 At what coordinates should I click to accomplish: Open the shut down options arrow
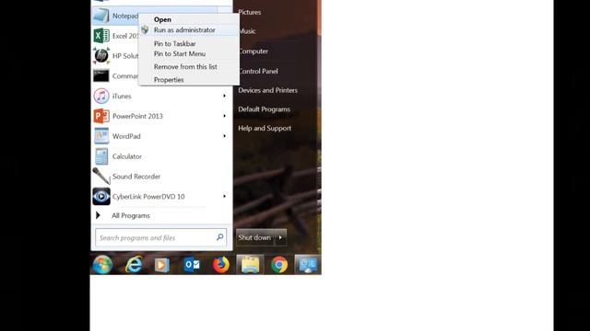280,237
